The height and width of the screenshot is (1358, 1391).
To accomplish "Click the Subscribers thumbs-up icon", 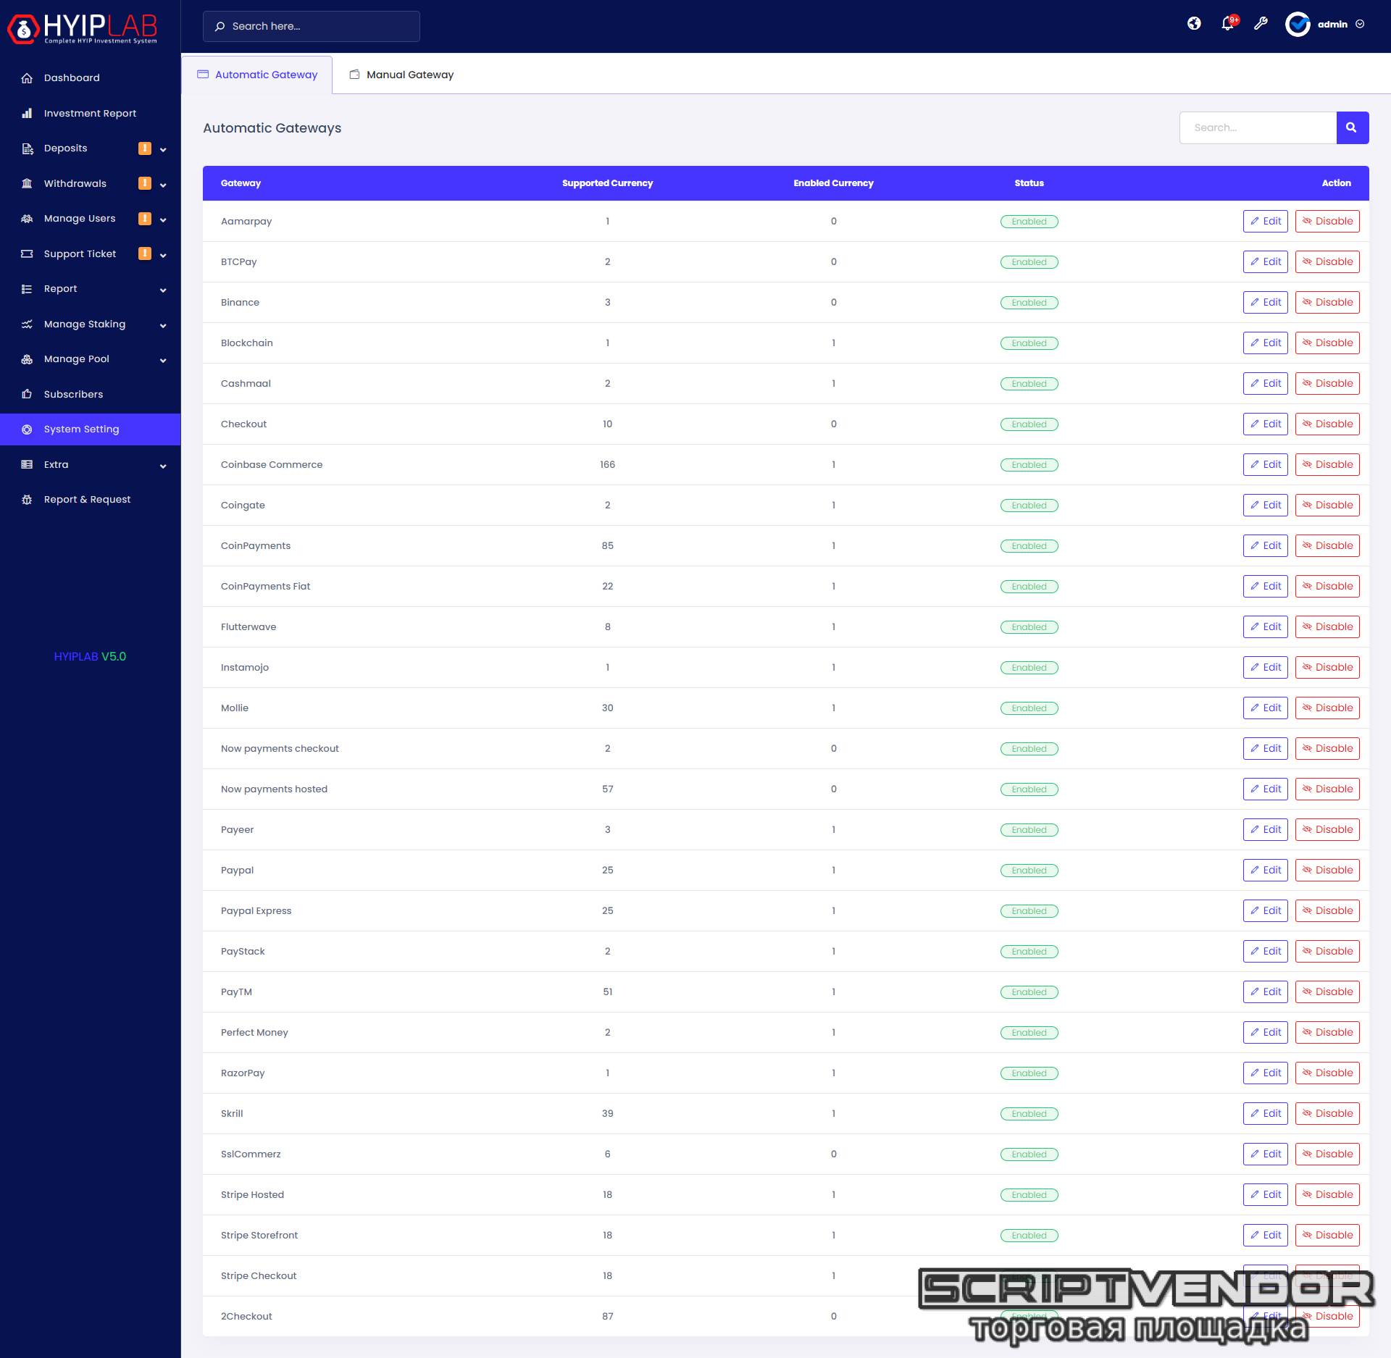I will 27,394.
